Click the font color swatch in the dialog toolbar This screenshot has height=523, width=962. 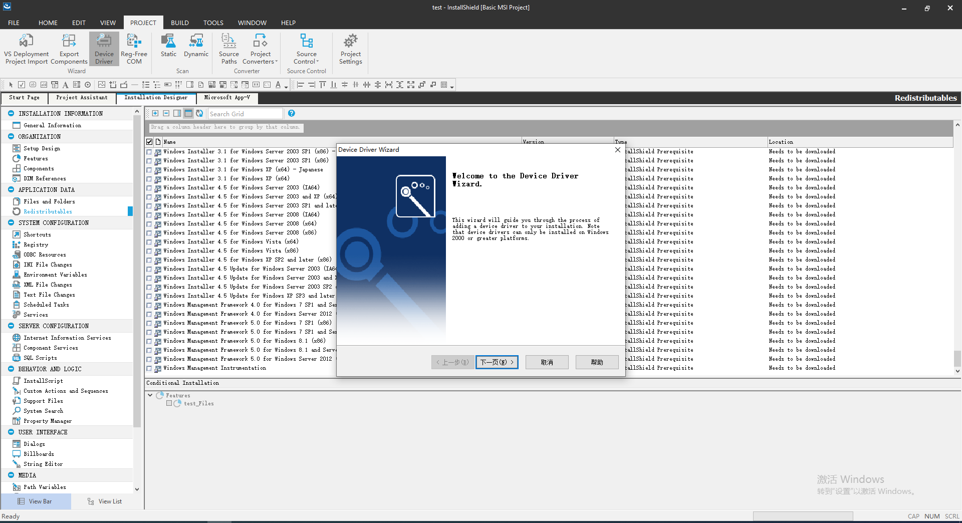point(279,85)
